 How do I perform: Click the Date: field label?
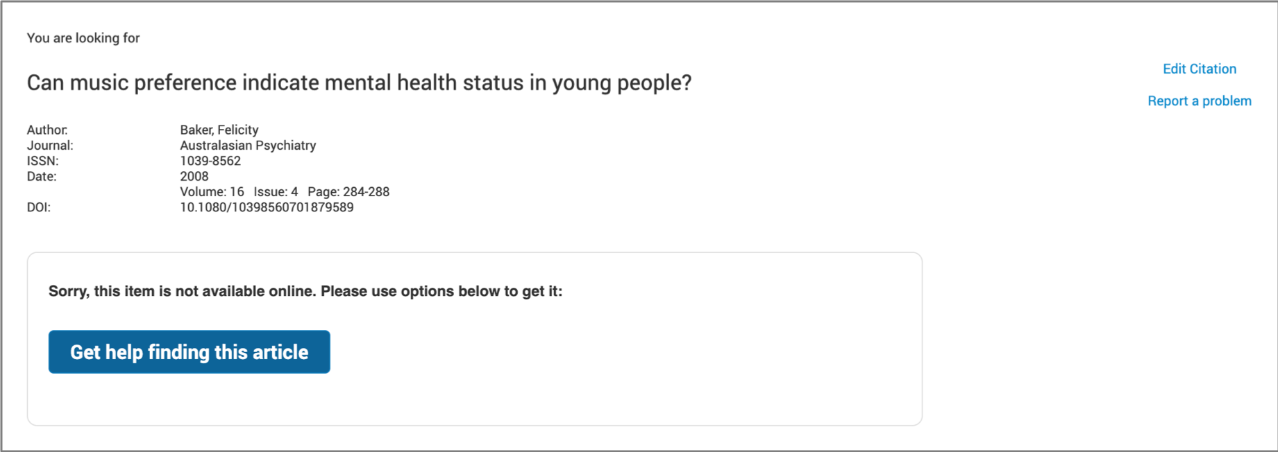tap(42, 176)
